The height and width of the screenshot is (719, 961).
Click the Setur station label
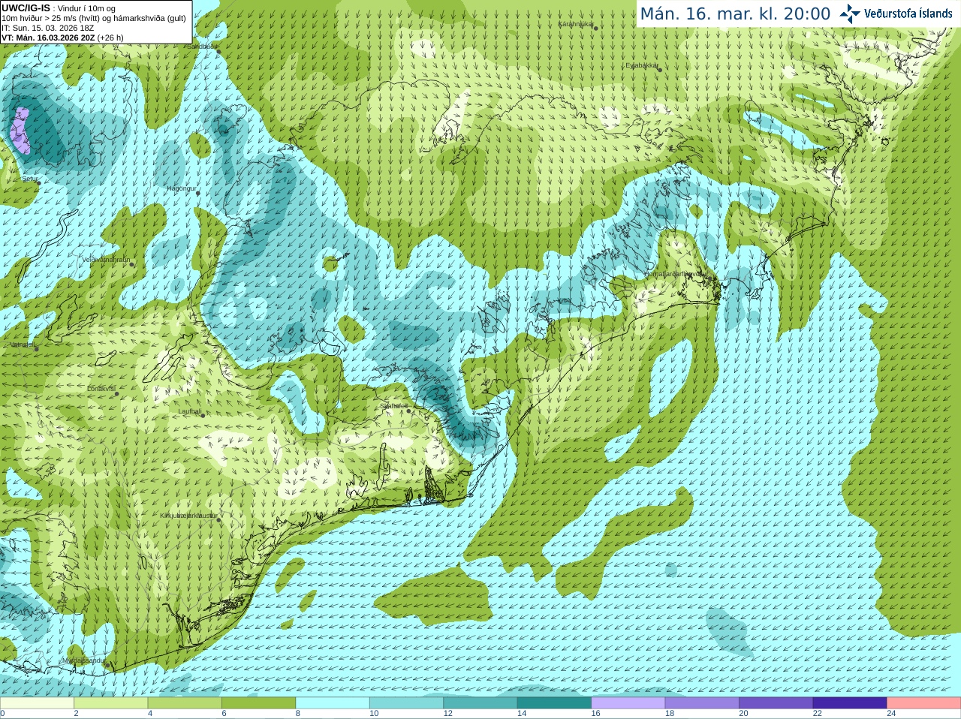(x=30, y=179)
